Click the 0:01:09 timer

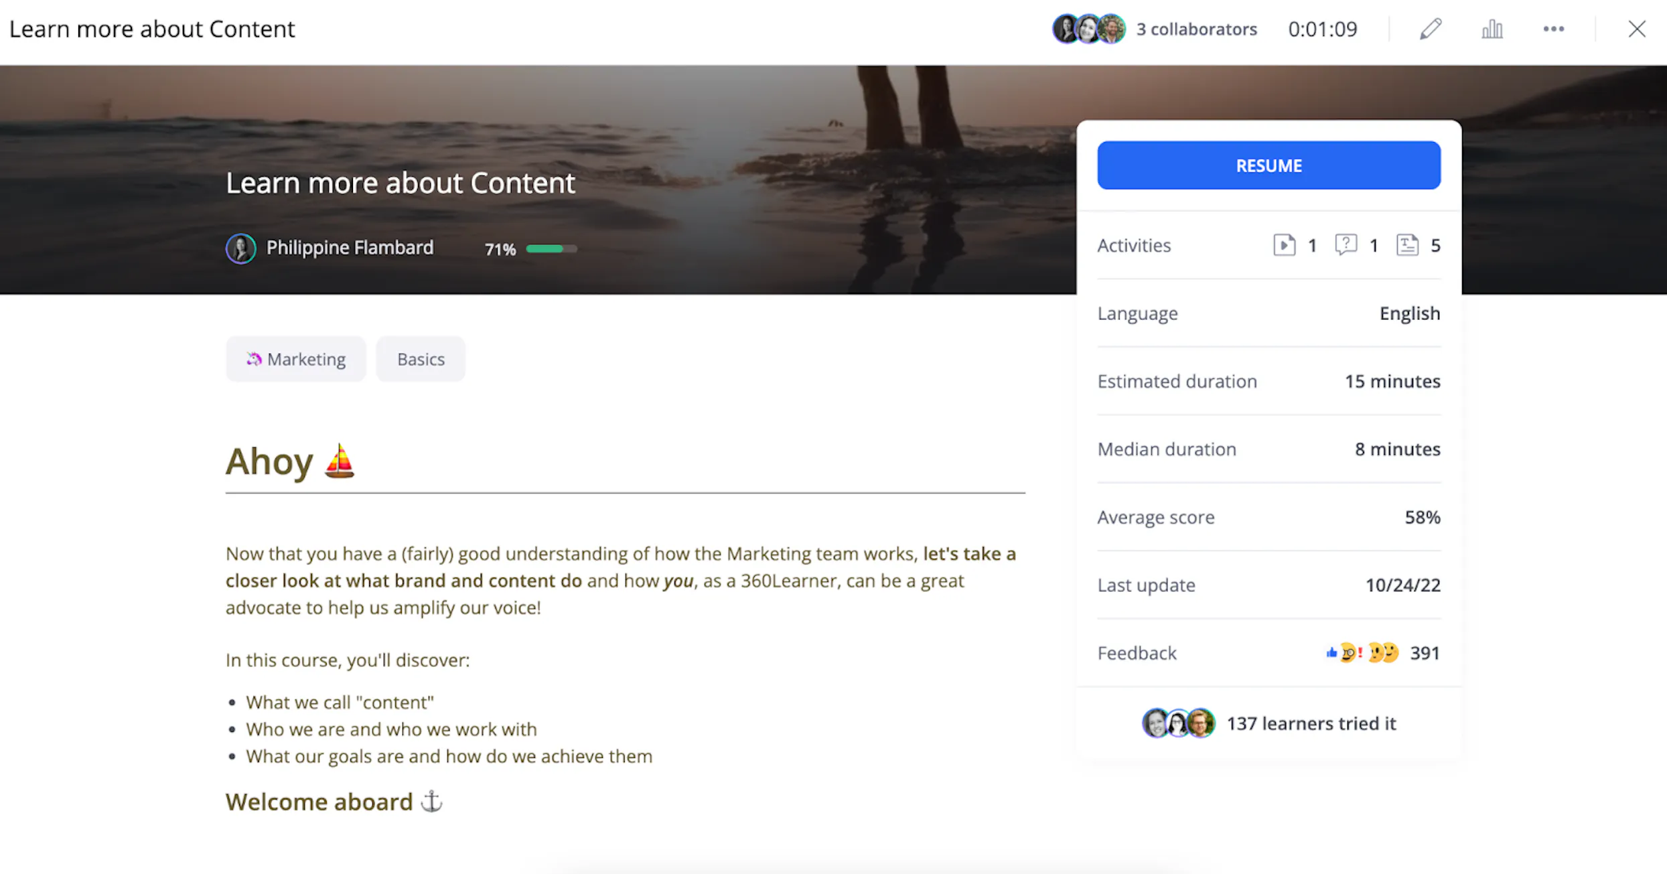point(1323,29)
